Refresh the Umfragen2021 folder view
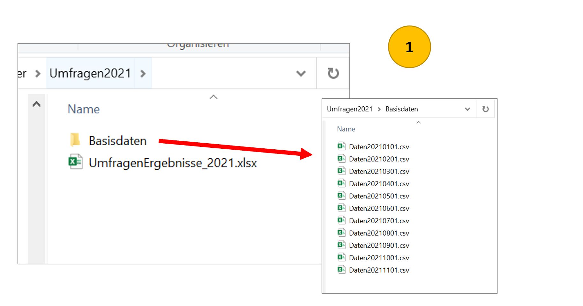Image resolution: width=583 pixels, height=306 pixels. tap(333, 73)
